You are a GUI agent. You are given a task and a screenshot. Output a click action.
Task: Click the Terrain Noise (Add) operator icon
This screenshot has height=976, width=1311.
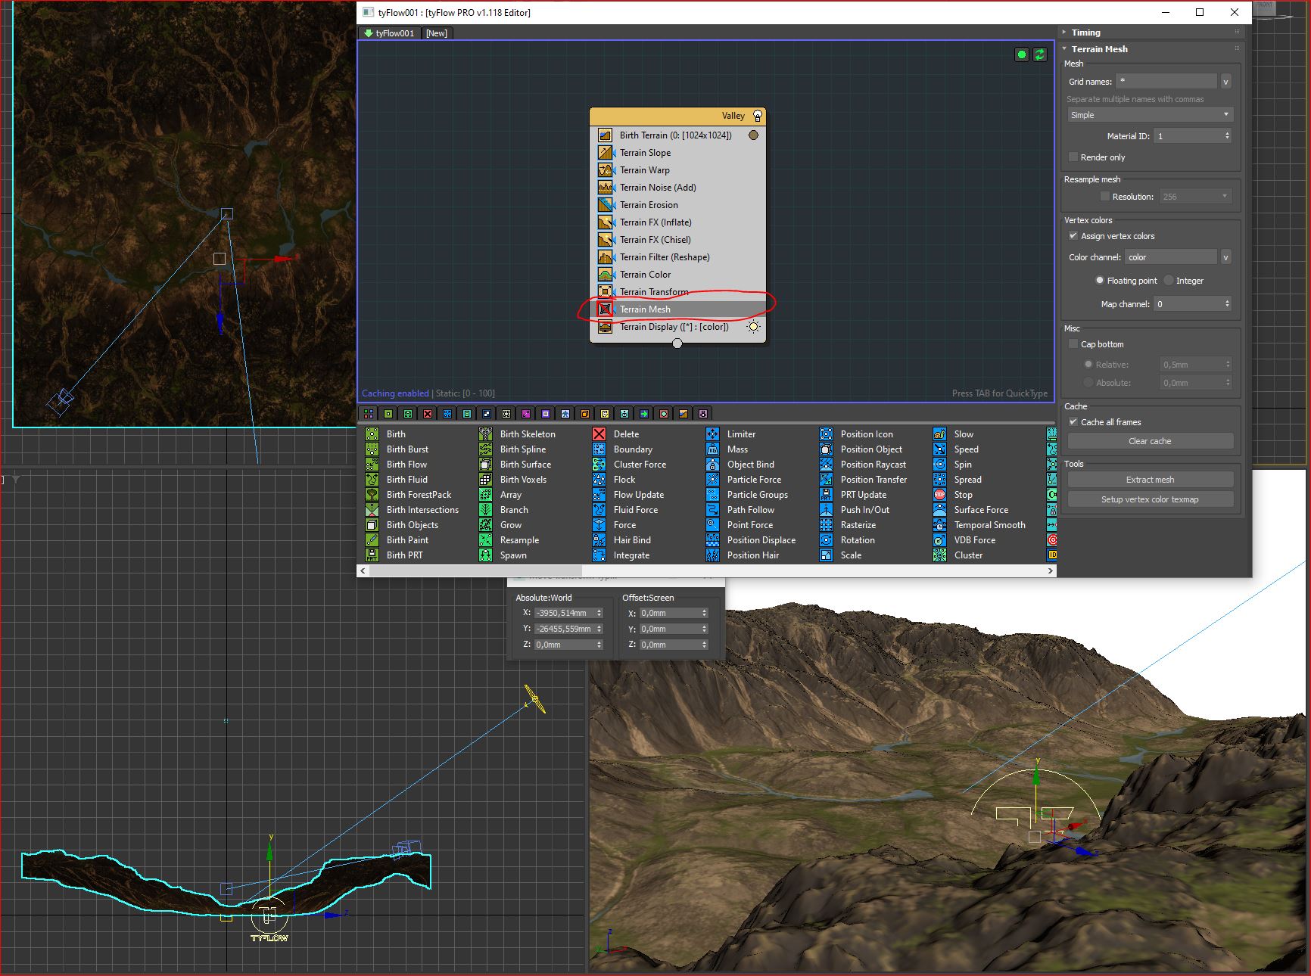coord(605,188)
